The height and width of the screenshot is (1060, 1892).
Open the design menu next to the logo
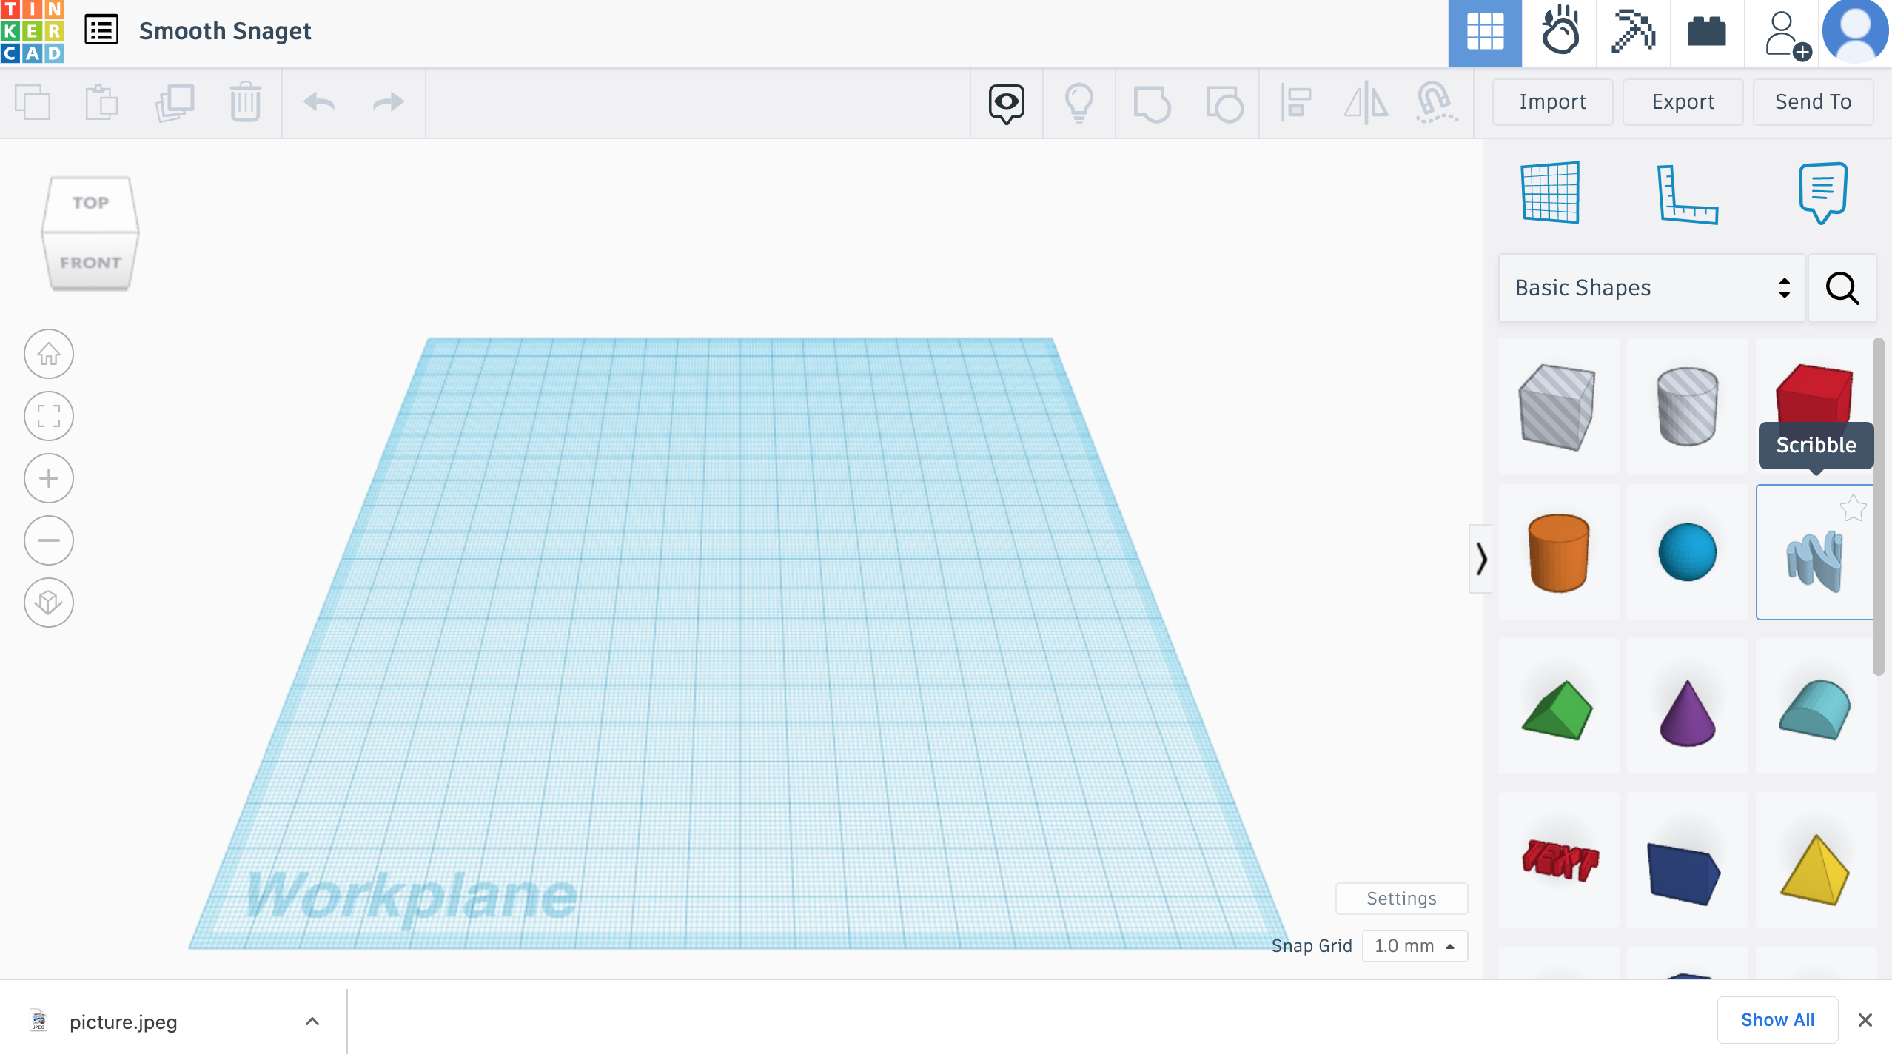[101, 30]
